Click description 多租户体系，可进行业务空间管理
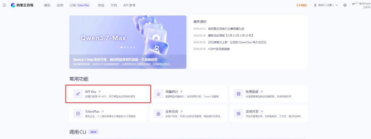This screenshot has width=371, height=139. (194, 116)
